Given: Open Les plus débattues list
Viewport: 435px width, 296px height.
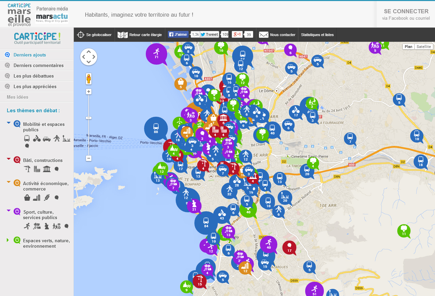Looking at the screenshot, I should (x=34, y=76).
